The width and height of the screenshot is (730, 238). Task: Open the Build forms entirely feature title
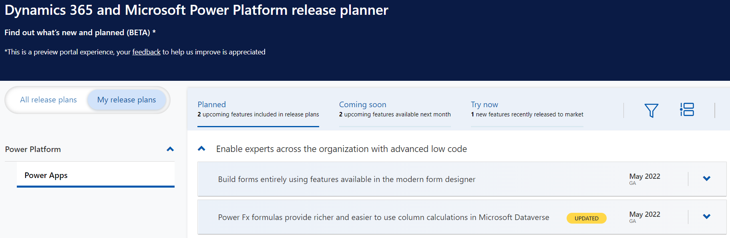[346, 179]
